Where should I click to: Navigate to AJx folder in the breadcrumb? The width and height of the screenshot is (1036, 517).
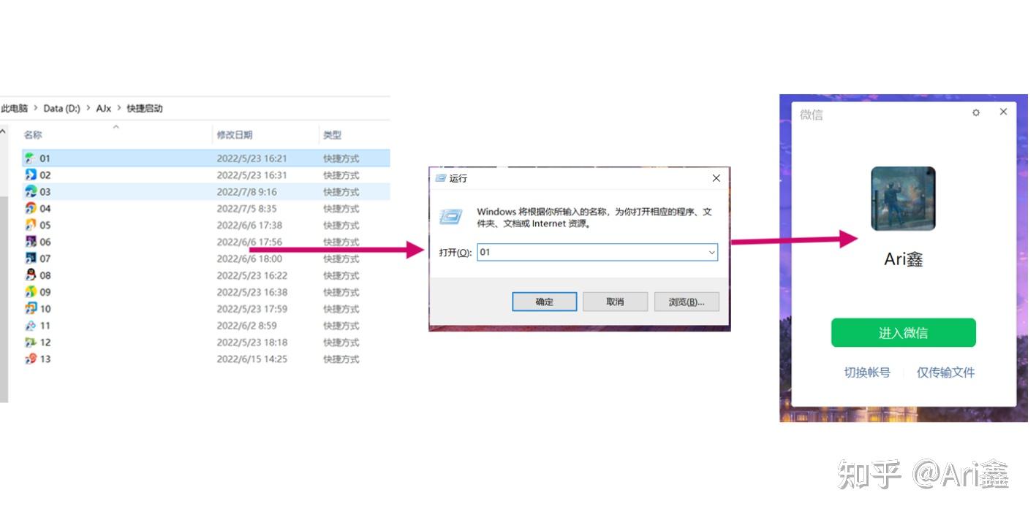[x=104, y=108]
